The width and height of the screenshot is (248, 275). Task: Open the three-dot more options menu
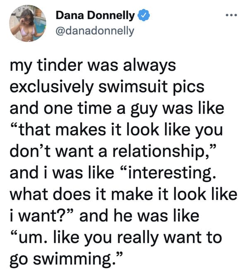pyautogui.click(x=231, y=15)
